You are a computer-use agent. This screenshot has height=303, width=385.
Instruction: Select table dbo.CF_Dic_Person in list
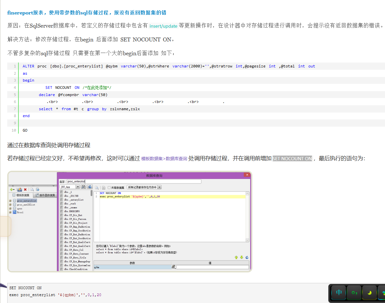click(x=75, y=219)
